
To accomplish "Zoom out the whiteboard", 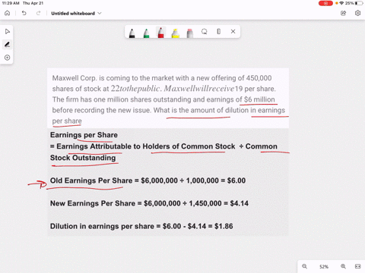I will coord(305,266).
